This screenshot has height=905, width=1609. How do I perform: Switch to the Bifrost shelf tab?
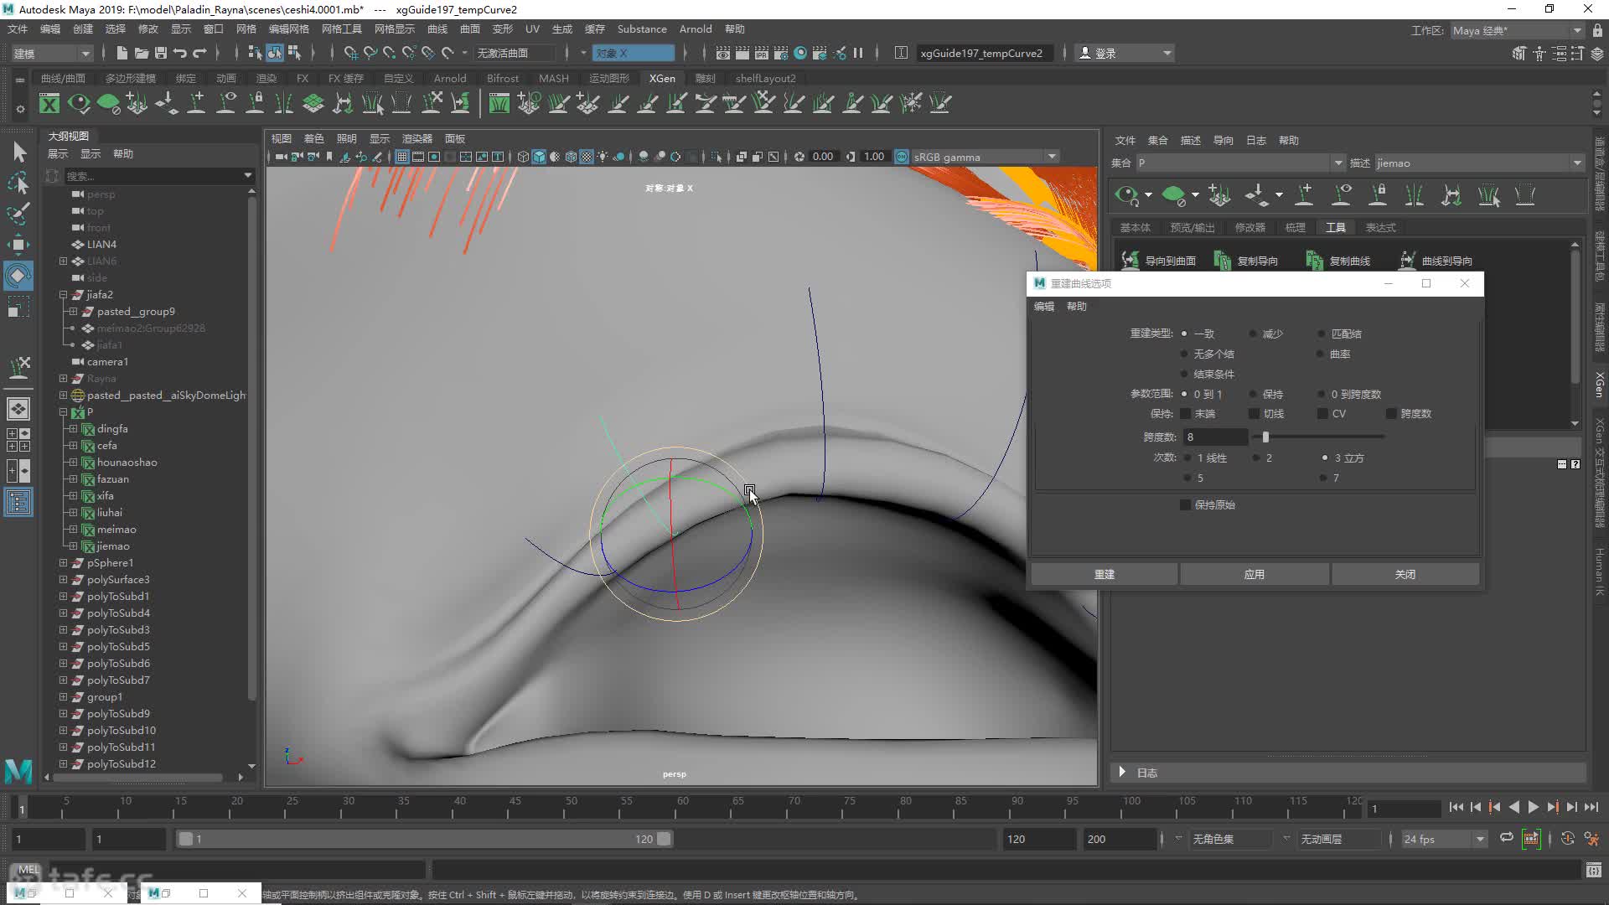click(503, 78)
